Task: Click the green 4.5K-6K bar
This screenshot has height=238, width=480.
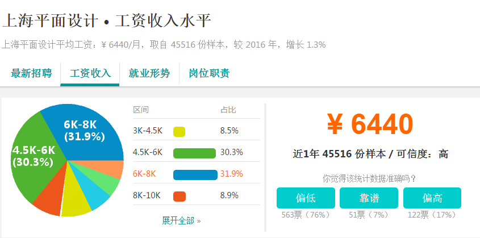Action: click(x=194, y=153)
